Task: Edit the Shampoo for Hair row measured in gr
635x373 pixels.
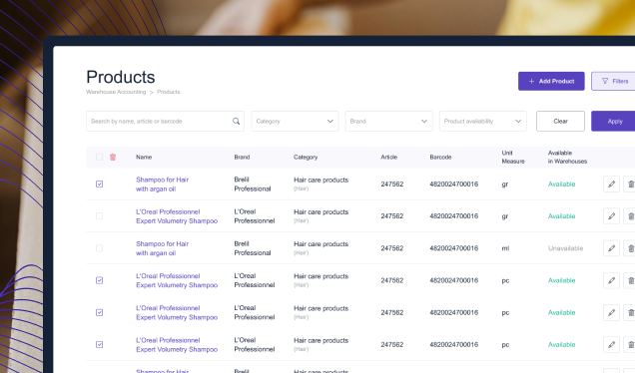Action: pyautogui.click(x=611, y=185)
